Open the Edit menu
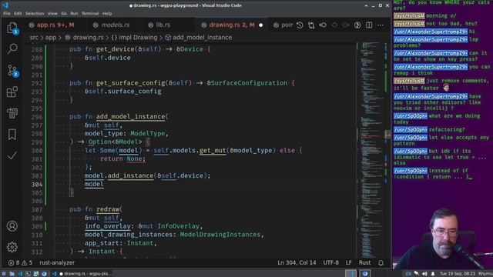Image resolution: width=493 pixels, height=277 pixels. 18,14
